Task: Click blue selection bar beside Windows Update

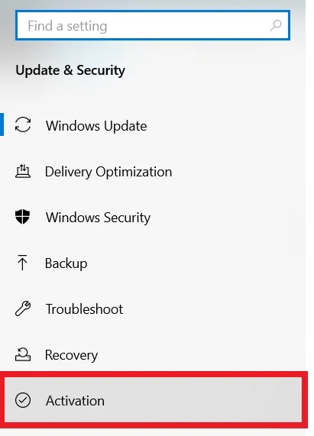Action: click(2, 124)
